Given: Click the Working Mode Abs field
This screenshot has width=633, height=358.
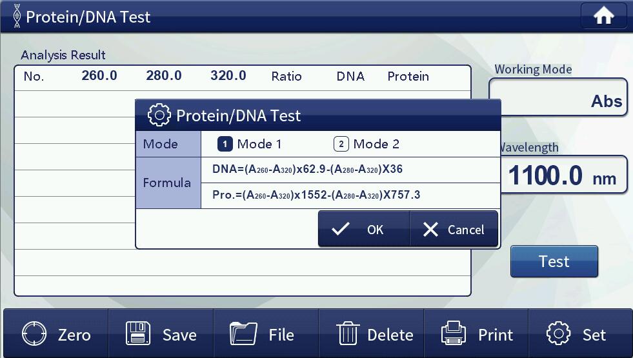Looking at the screenshot, I should (x=558, y=98).
